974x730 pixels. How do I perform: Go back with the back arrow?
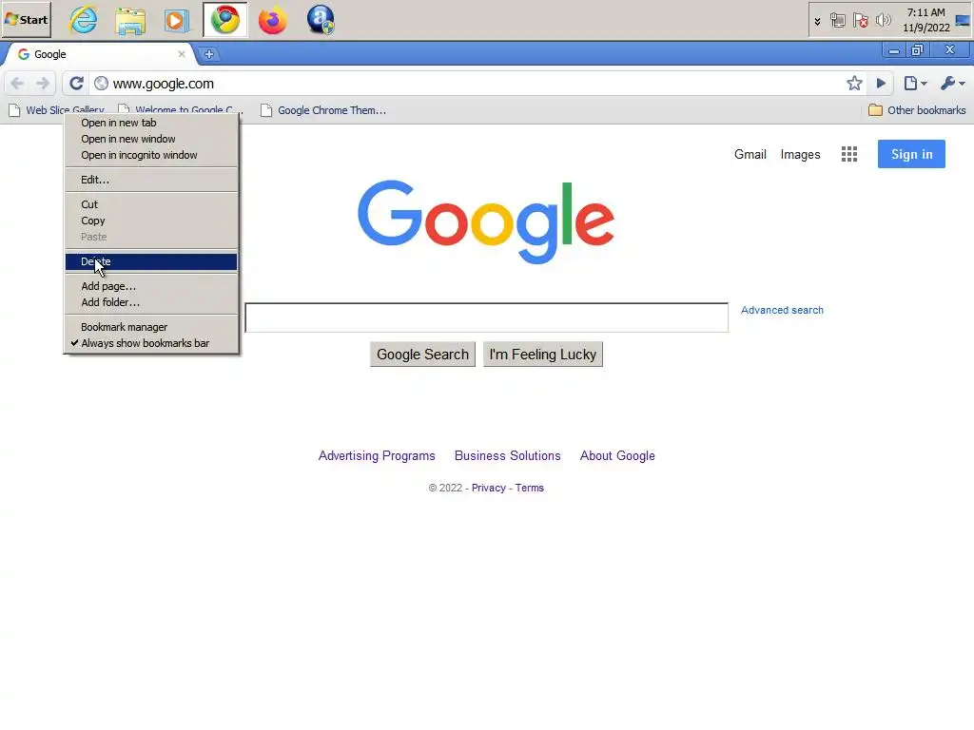pyautogui.click(x=17, y=84)
